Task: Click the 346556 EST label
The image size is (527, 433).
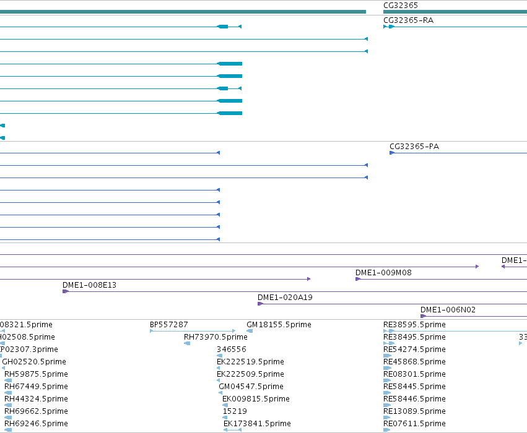Action: [x=232, y=349]
